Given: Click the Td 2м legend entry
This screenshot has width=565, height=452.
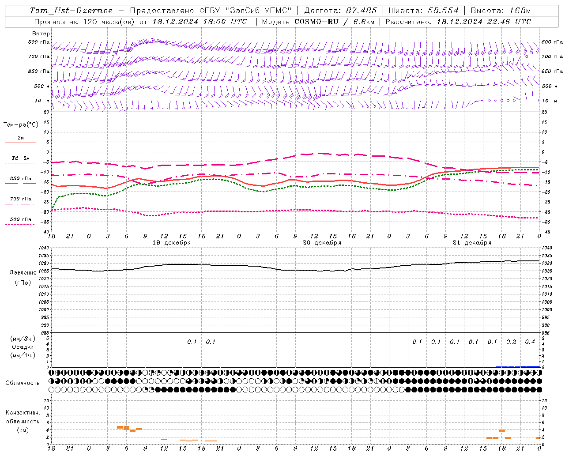Looking at the screenshot, I should [x=21, y=158].
